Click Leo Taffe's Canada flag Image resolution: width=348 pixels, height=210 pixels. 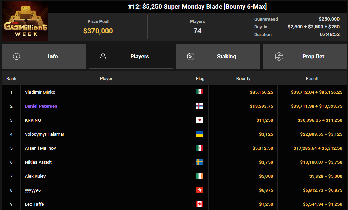point(200,204)
